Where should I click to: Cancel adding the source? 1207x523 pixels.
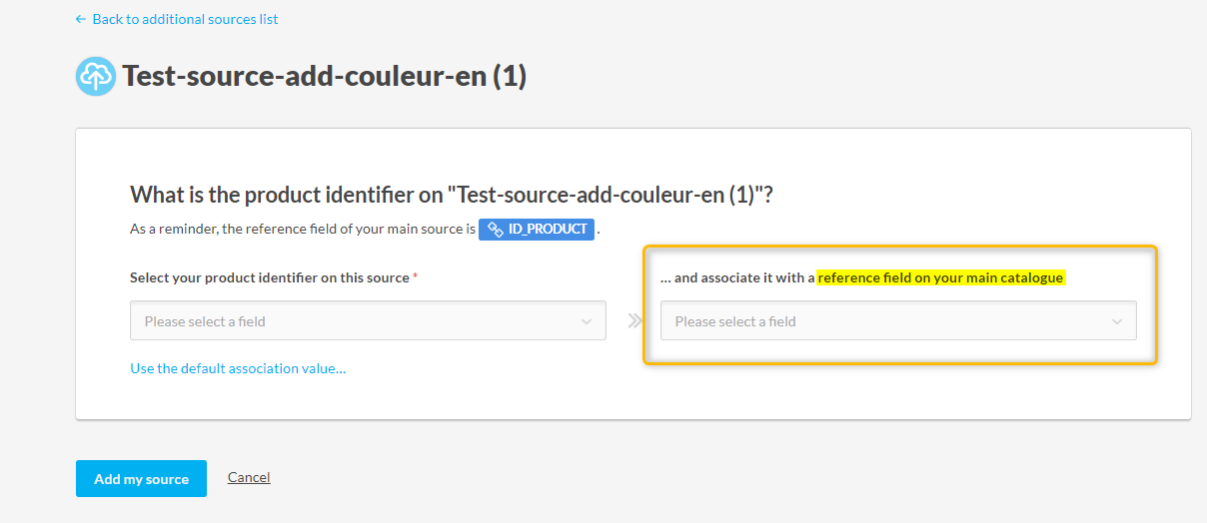coord(249,477)
